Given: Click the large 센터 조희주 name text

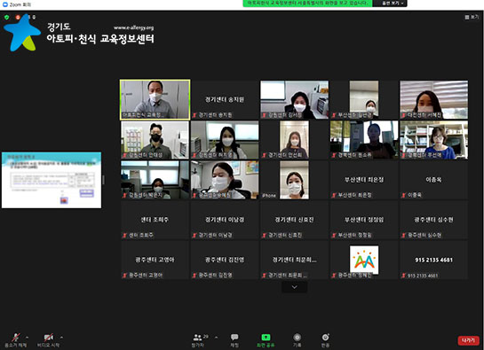Looking at the screenshot, I should point(155,220).
